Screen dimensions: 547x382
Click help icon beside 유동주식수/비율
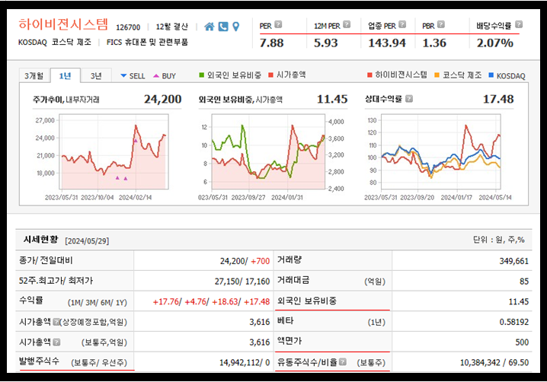tap(343, 362)
